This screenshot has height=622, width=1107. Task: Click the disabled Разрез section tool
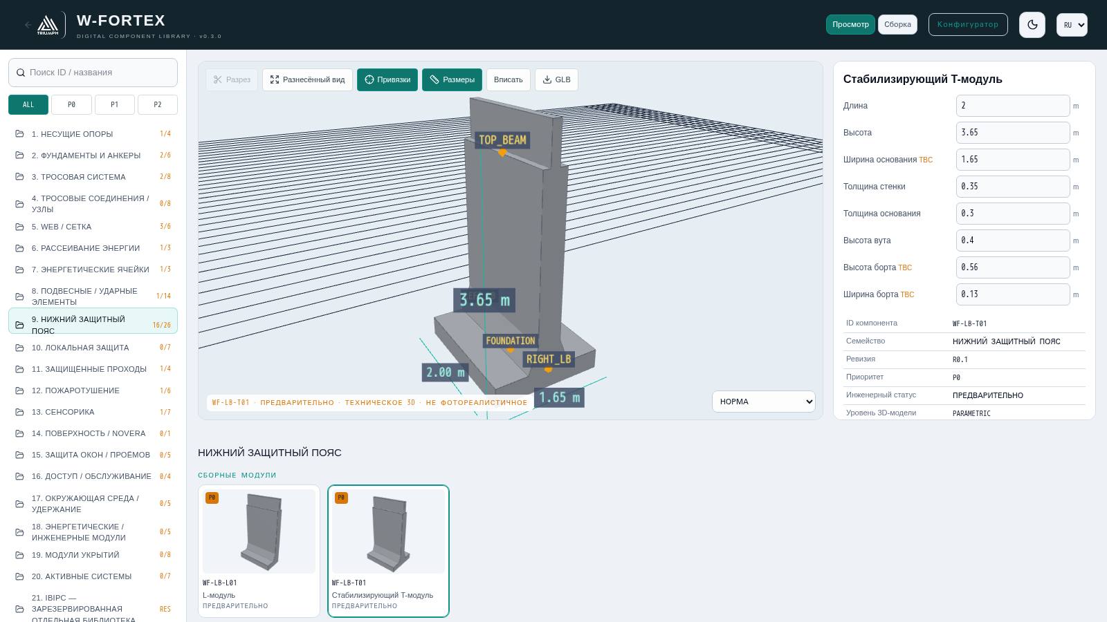pyautogui.click(x=232, y=79)
